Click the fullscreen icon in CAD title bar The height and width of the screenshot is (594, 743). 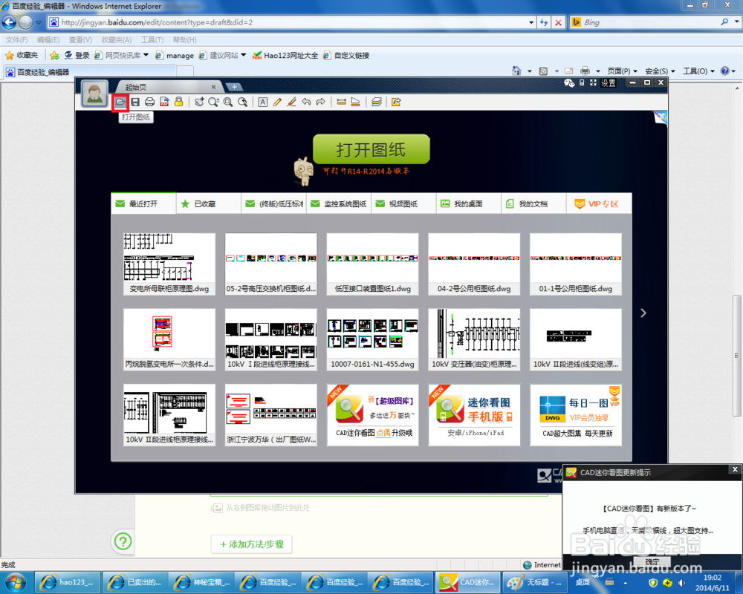[x=593, y=83]
